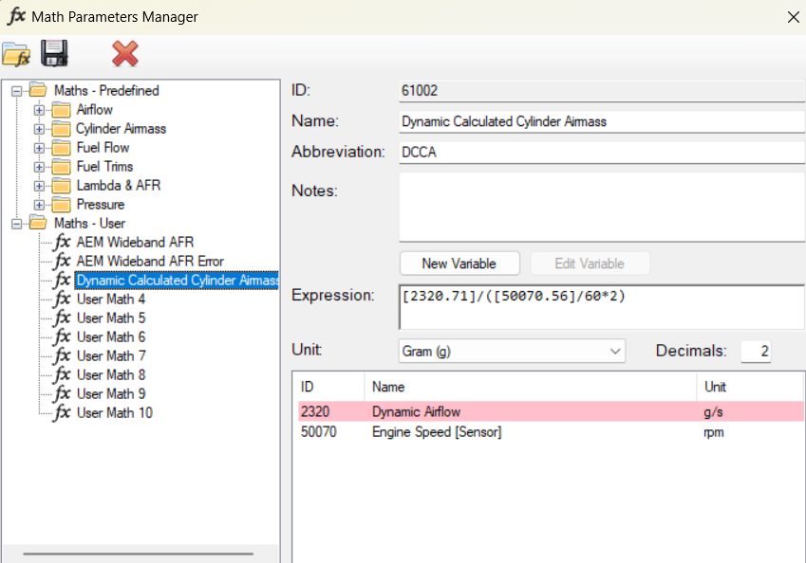The height and width of the screenshot is (563, 806).
Task: Select User Math 6
Action: coord(111,337)
